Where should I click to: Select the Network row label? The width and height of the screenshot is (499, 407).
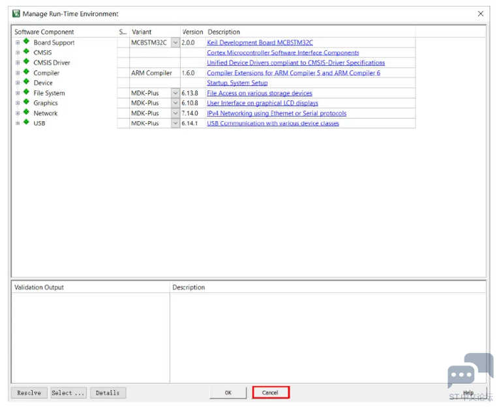[x=46, y=113]
